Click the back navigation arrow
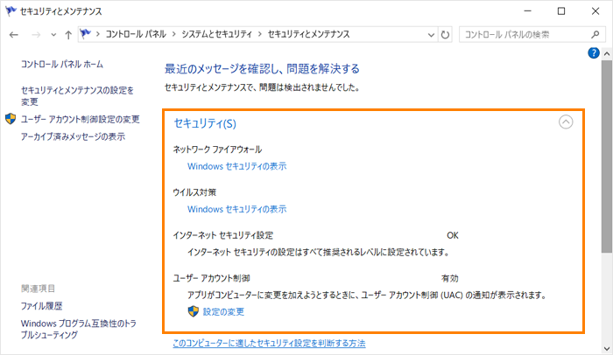 (14, 35)
